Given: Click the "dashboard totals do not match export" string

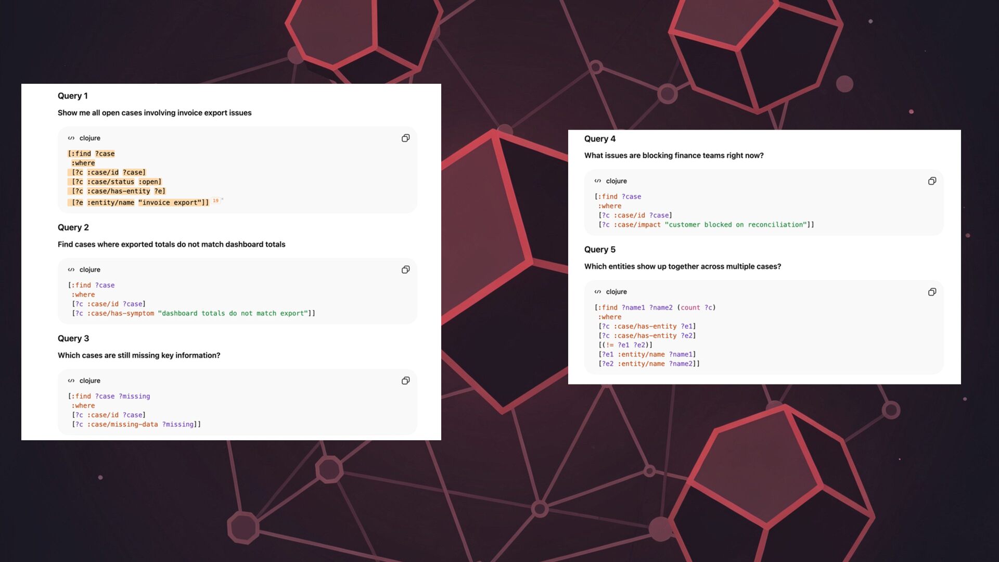Looking at the screenshot, I should coord(233,313).
